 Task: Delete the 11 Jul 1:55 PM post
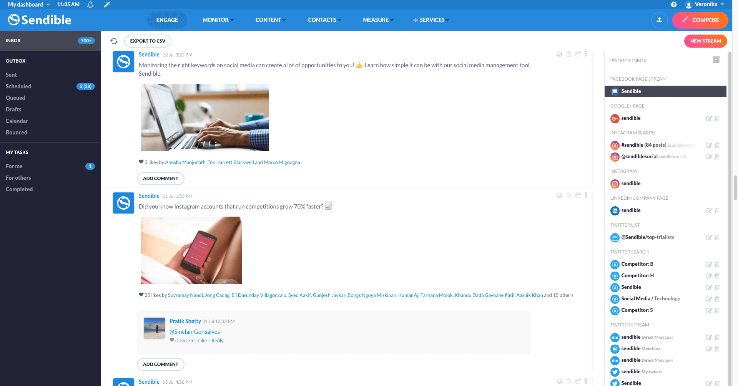click(x=569, y=195)
